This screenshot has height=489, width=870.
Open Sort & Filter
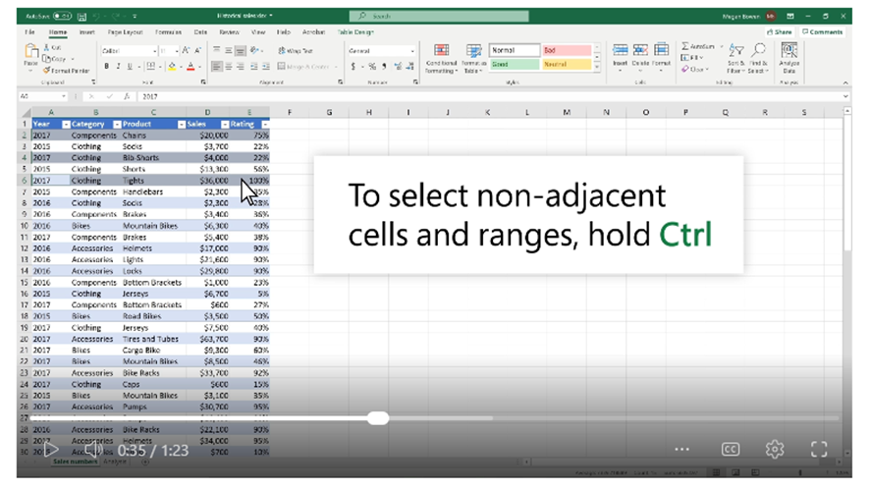tap(736, 58)
